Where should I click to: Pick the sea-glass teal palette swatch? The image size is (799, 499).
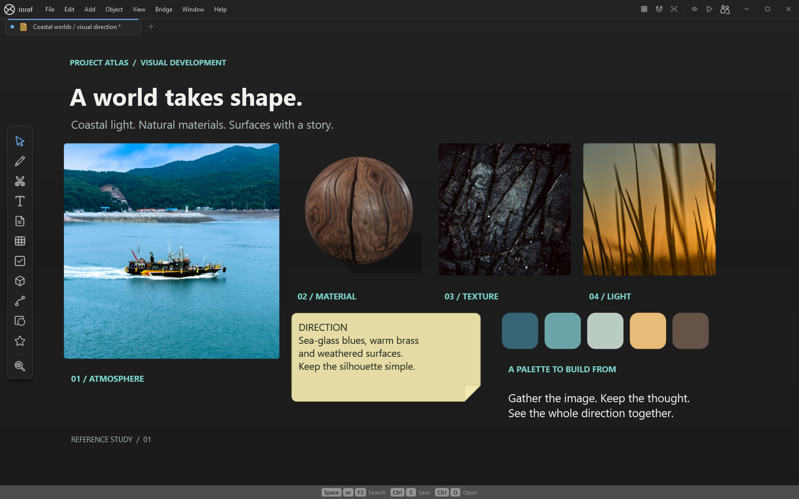(563, 331)
